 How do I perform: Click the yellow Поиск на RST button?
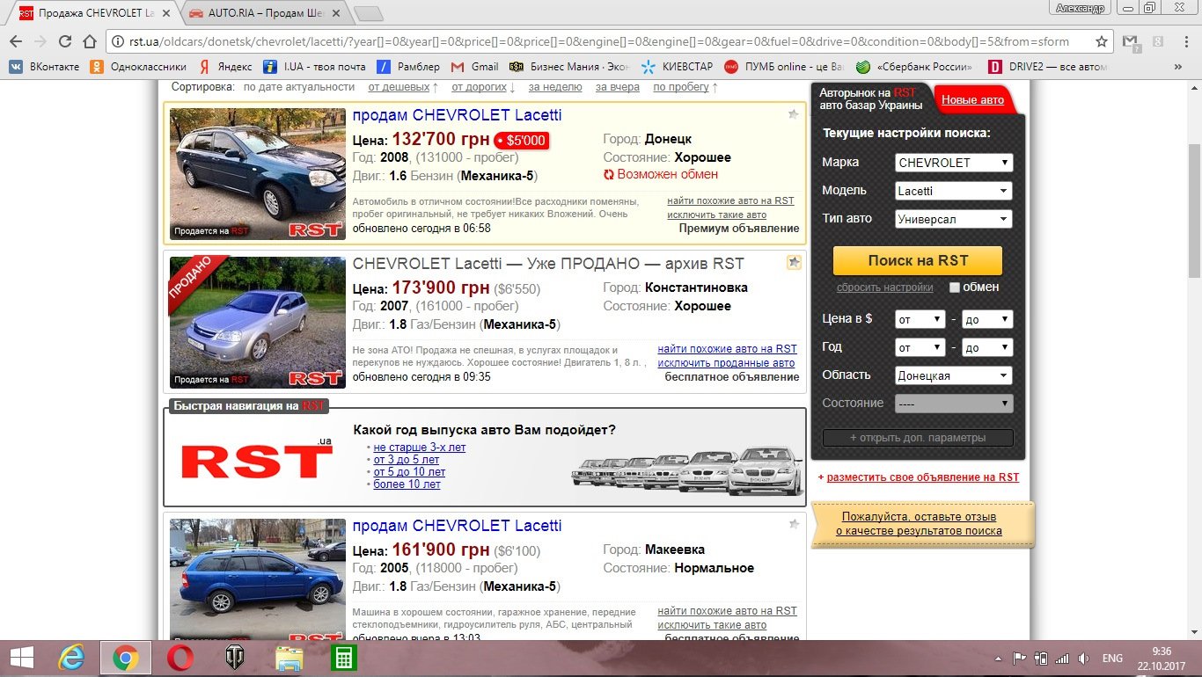pos(918,260)
